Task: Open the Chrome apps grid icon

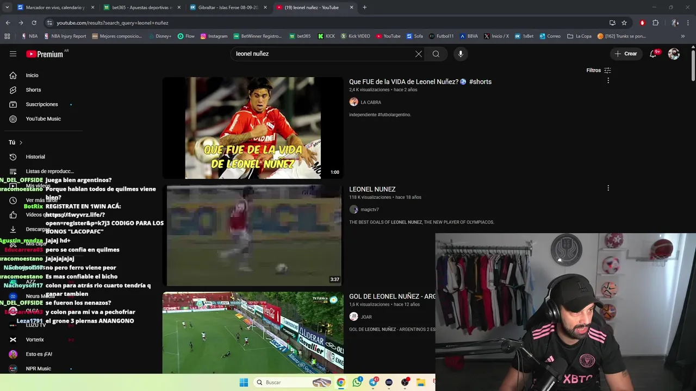Action: (x=7, y=36)
